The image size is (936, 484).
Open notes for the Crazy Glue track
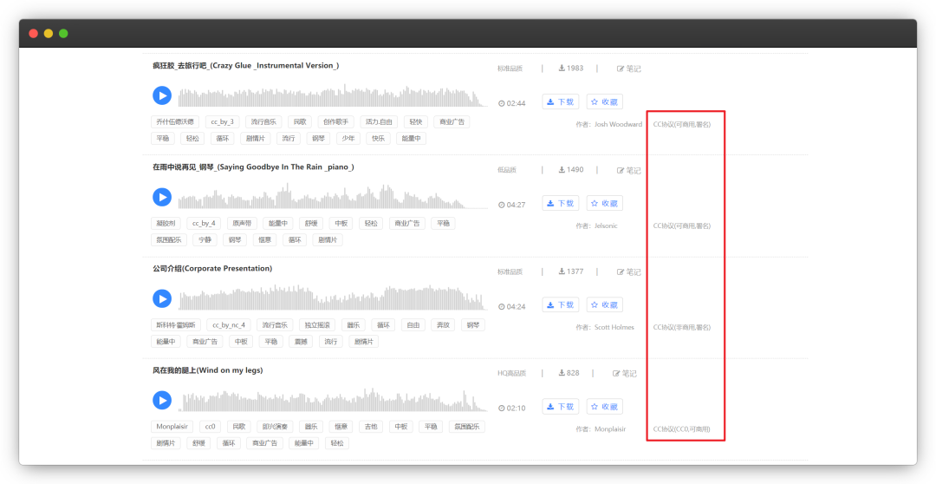628,69
